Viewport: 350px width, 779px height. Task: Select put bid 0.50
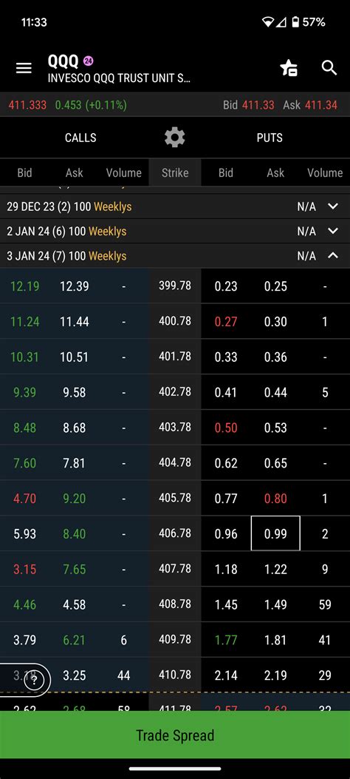(225, 428)
